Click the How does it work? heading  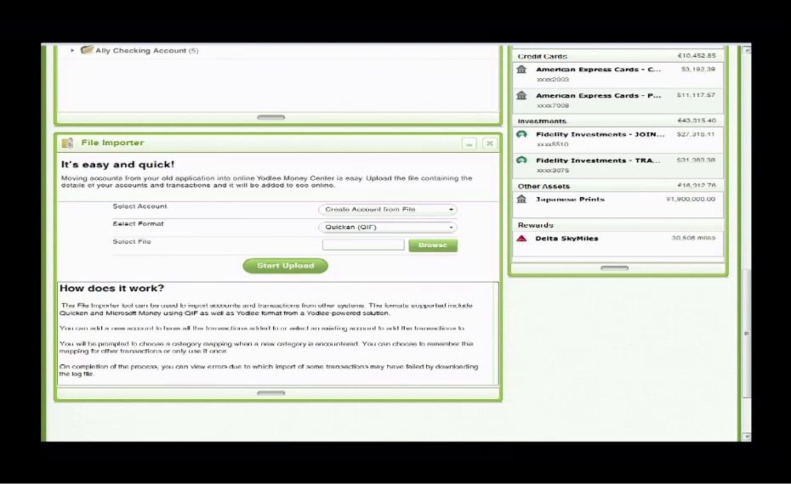[x=112, y=288]
